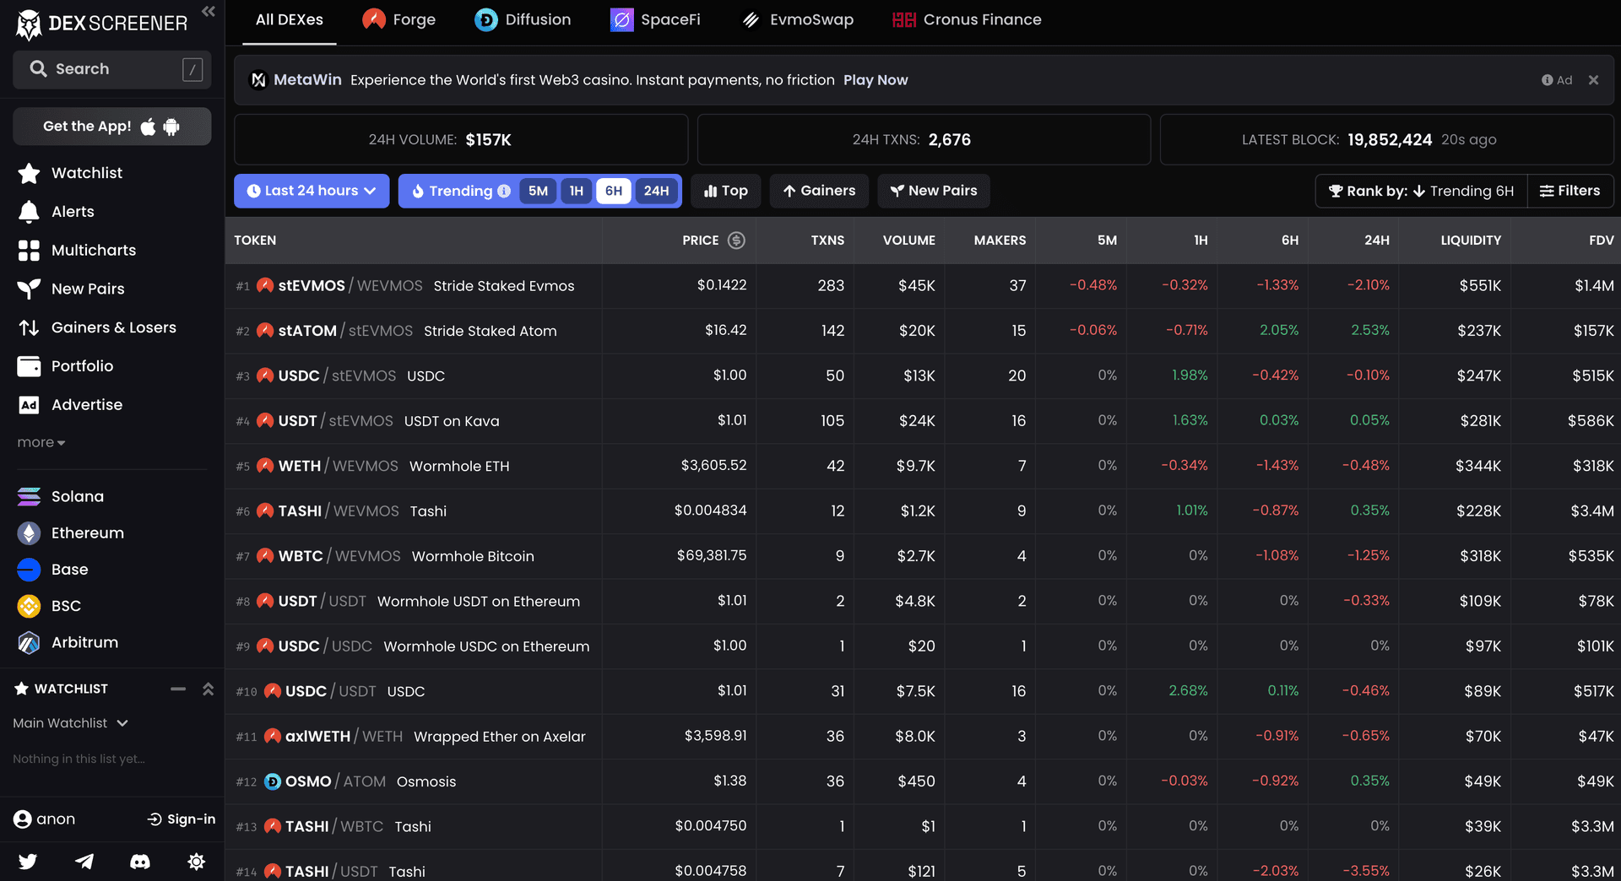Viewport: 1621px width, 881px height.
Task: Click New Pairs filter button
Action: point(934,191)
